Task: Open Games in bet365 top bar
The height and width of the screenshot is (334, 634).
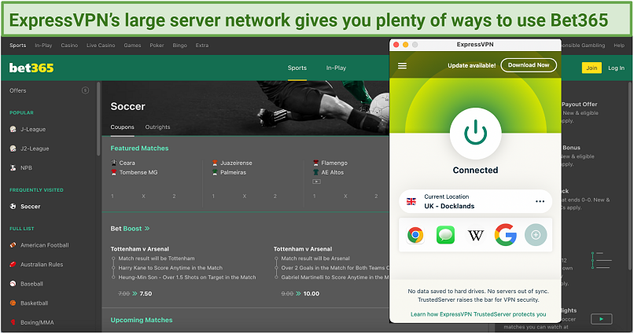Action: [132, 46]
